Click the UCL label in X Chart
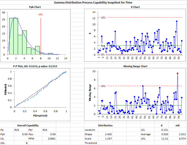187x145 pixels. pyautogui.click(x=103, y=18)
